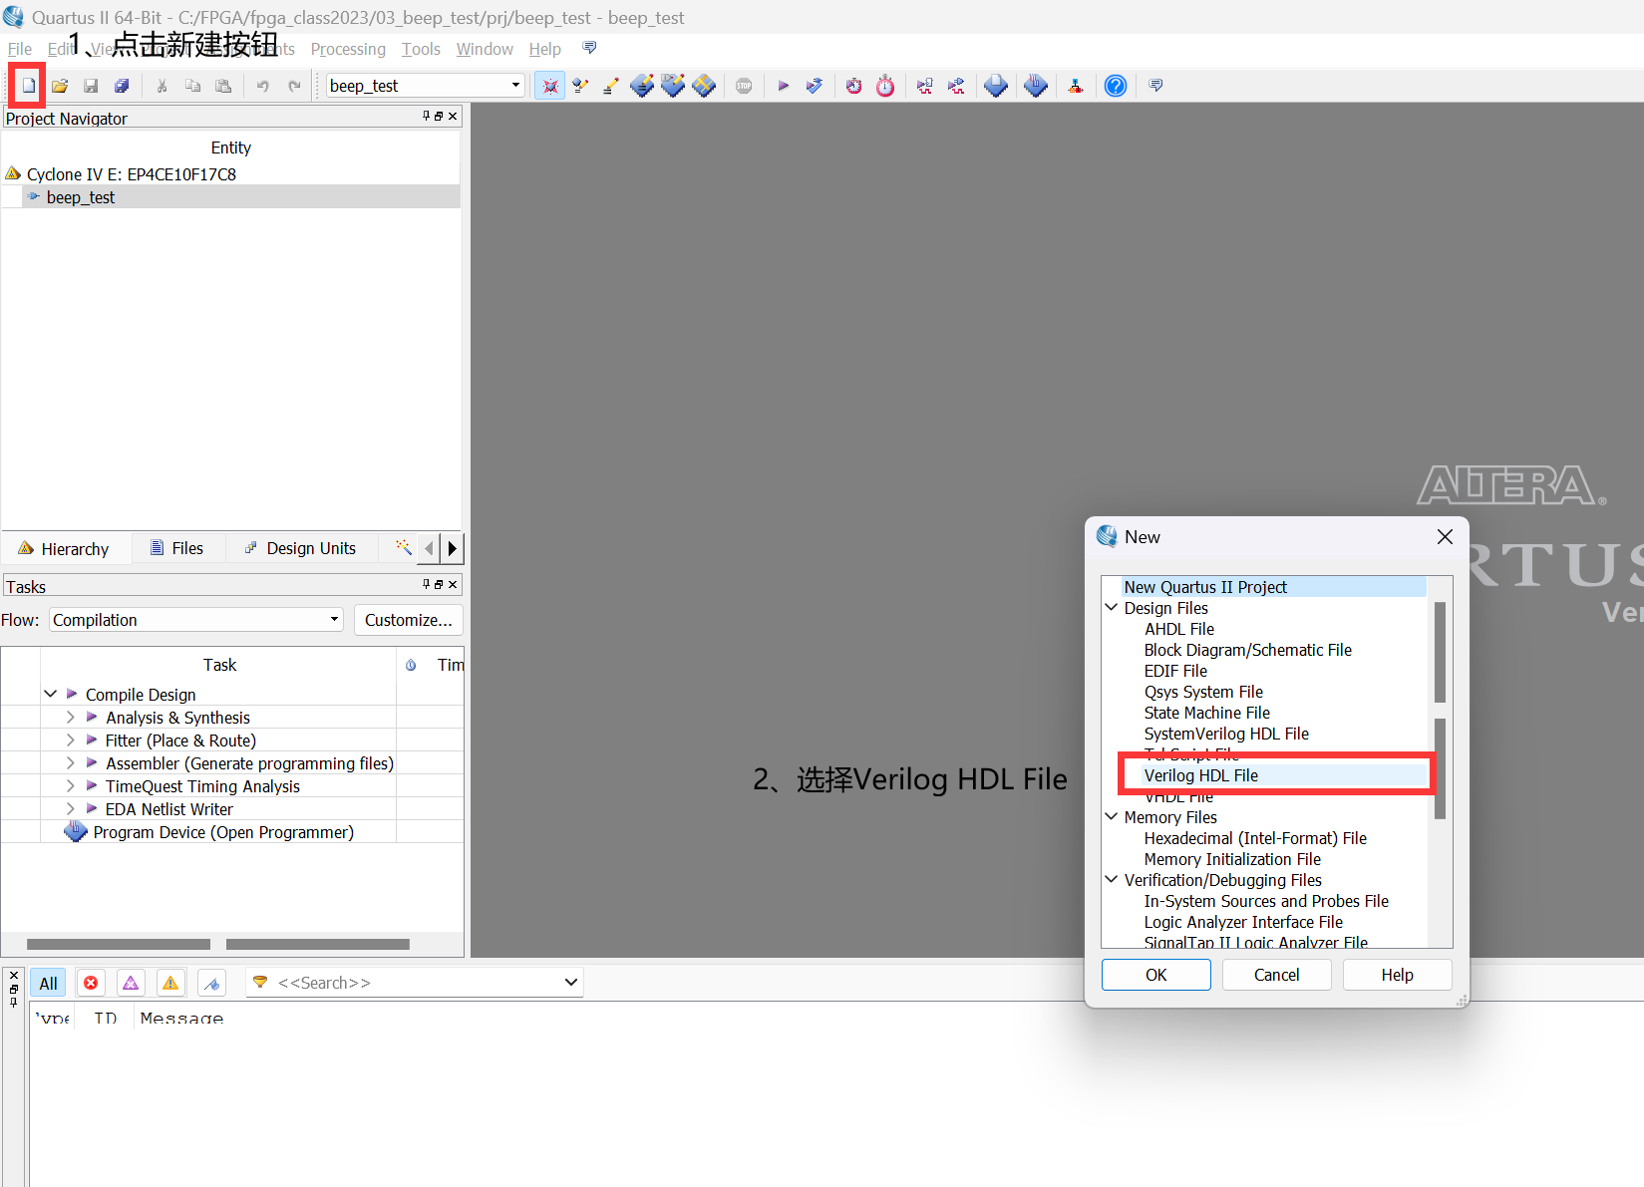Click the Save All toolbar icon
This screenshot has width=1644, height=1187.
pyautogui.click(x=122, y=86)
